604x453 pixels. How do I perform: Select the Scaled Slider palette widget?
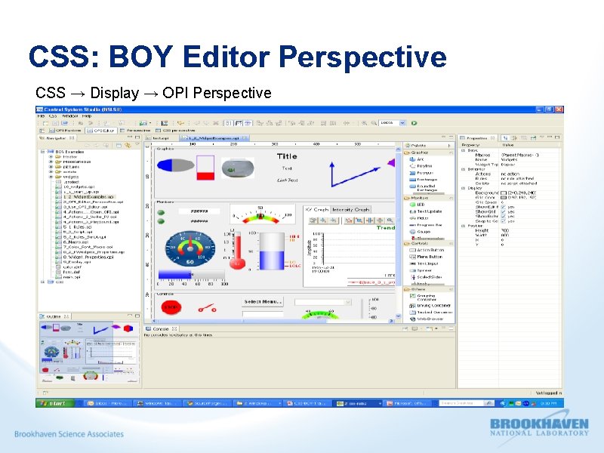click(x=425, y=277)
